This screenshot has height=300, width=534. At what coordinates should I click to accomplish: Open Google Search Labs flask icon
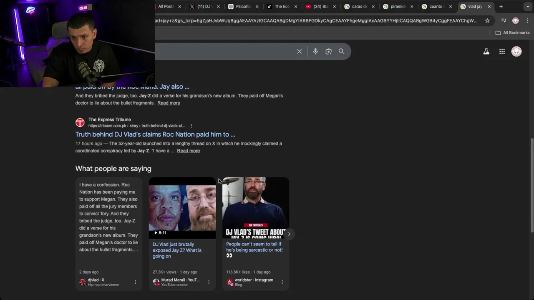pos(486,51)
